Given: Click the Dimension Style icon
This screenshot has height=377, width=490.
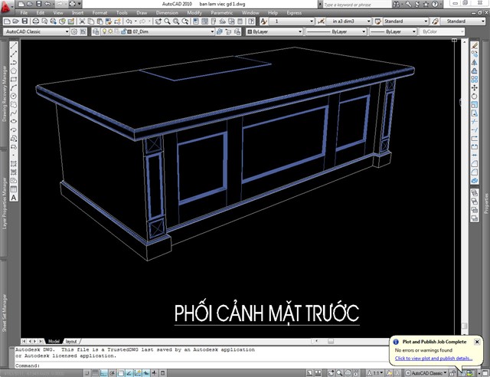Looking at the screenshot, I should [x=321, y=21].
